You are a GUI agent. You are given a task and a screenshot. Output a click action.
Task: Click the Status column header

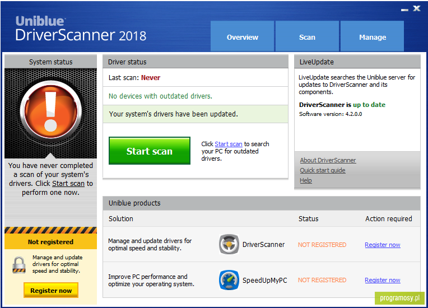pyautogui.click(x=309, y=218)
